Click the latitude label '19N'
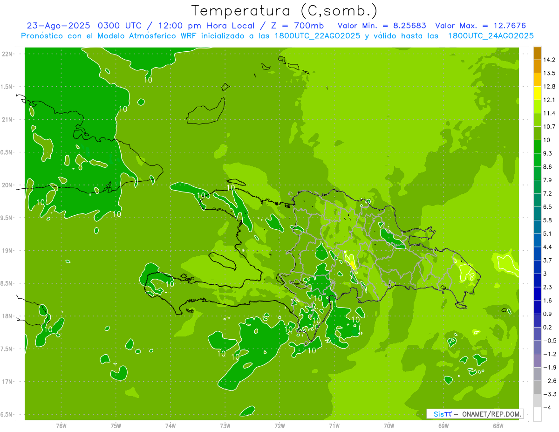This screenshot has height=432, width=559. point(7,251)
